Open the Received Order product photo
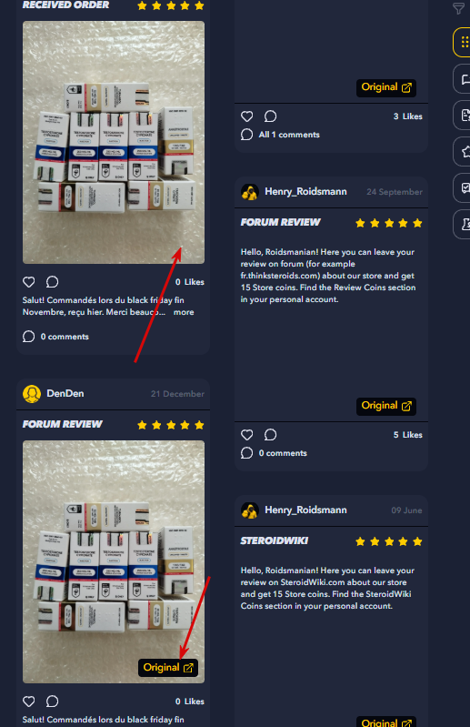This screenshot has height=727, width=470. [x=114, y=142]
